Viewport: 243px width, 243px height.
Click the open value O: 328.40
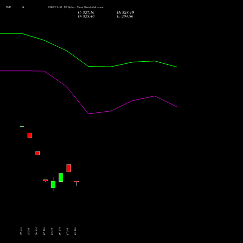click(x=86, y=17)
